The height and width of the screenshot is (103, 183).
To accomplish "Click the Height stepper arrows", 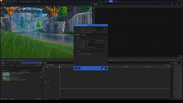I will tap(94, 43).
